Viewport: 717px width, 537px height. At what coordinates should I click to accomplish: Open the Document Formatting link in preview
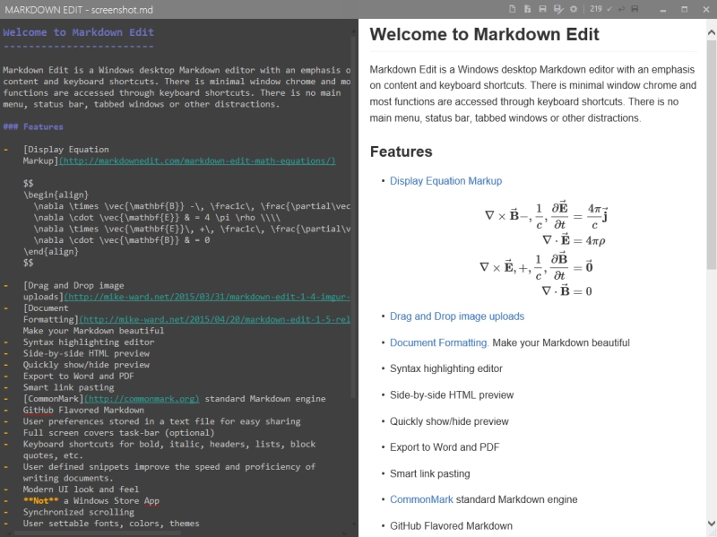tap(439, 343)
